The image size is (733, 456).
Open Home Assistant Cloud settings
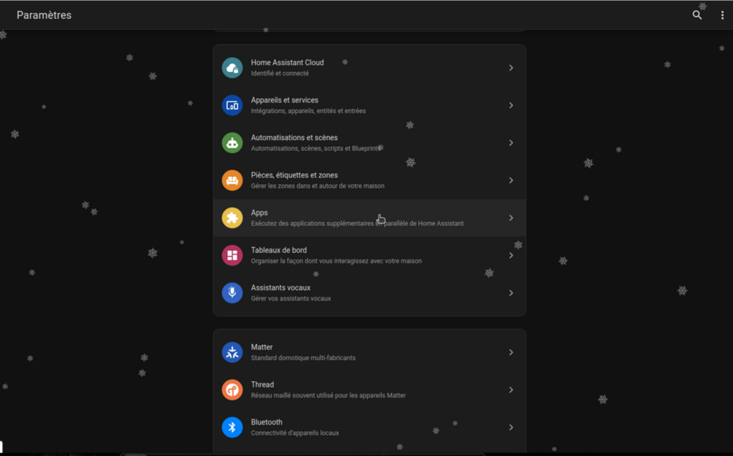(x=369, y=68)
